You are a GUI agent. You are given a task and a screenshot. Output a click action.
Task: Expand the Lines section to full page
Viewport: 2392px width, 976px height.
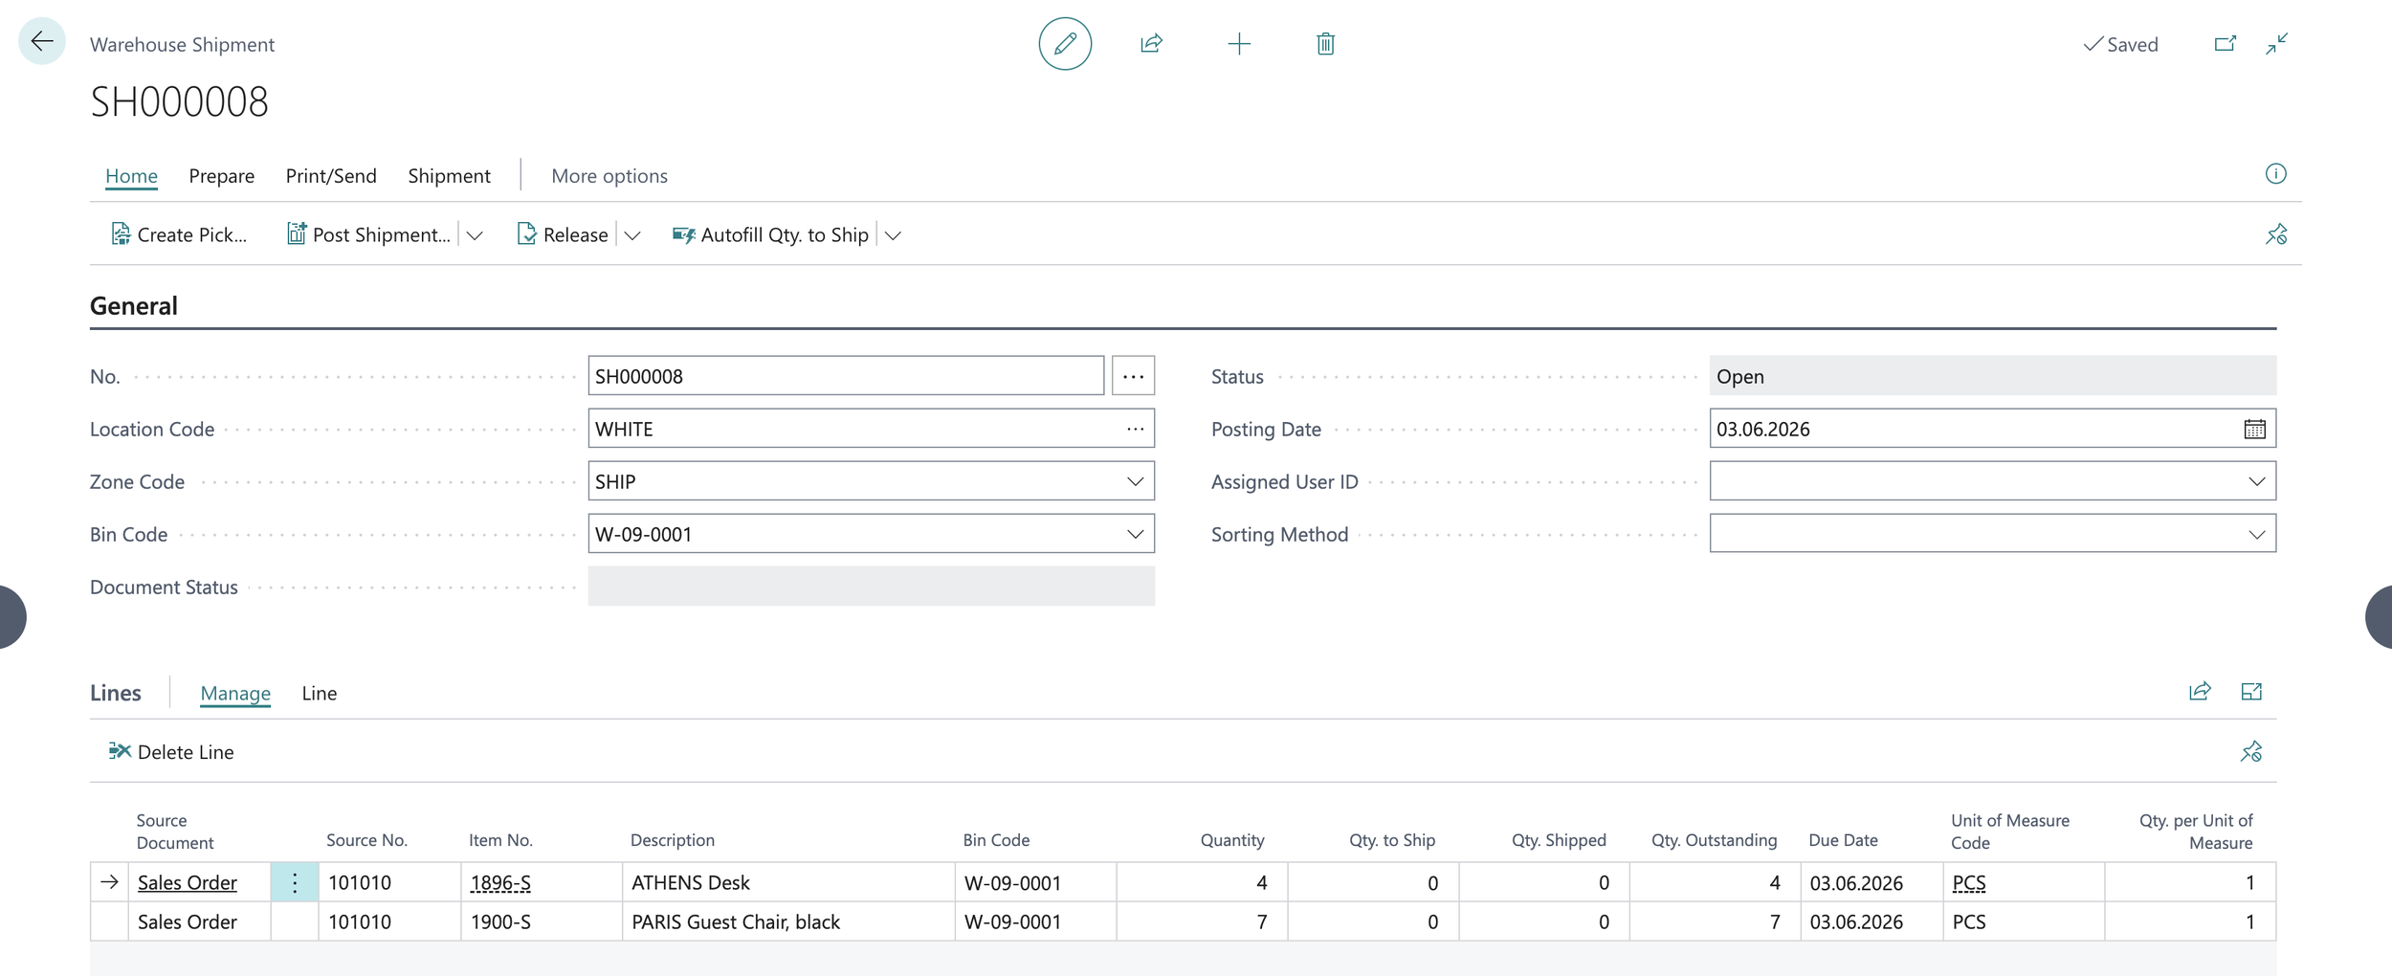(x=2251, y=692)
